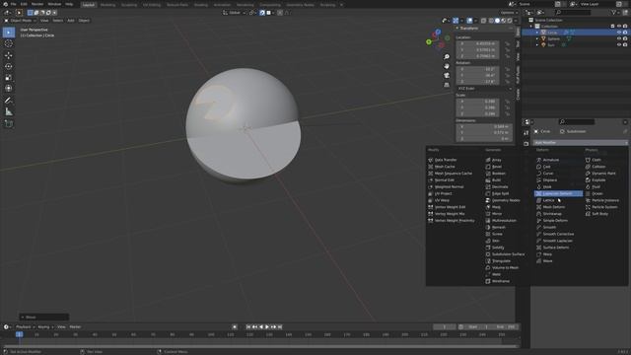Choose the Cloth physics modifier
This screenshot has width=631, height=355.
[596, 160]
